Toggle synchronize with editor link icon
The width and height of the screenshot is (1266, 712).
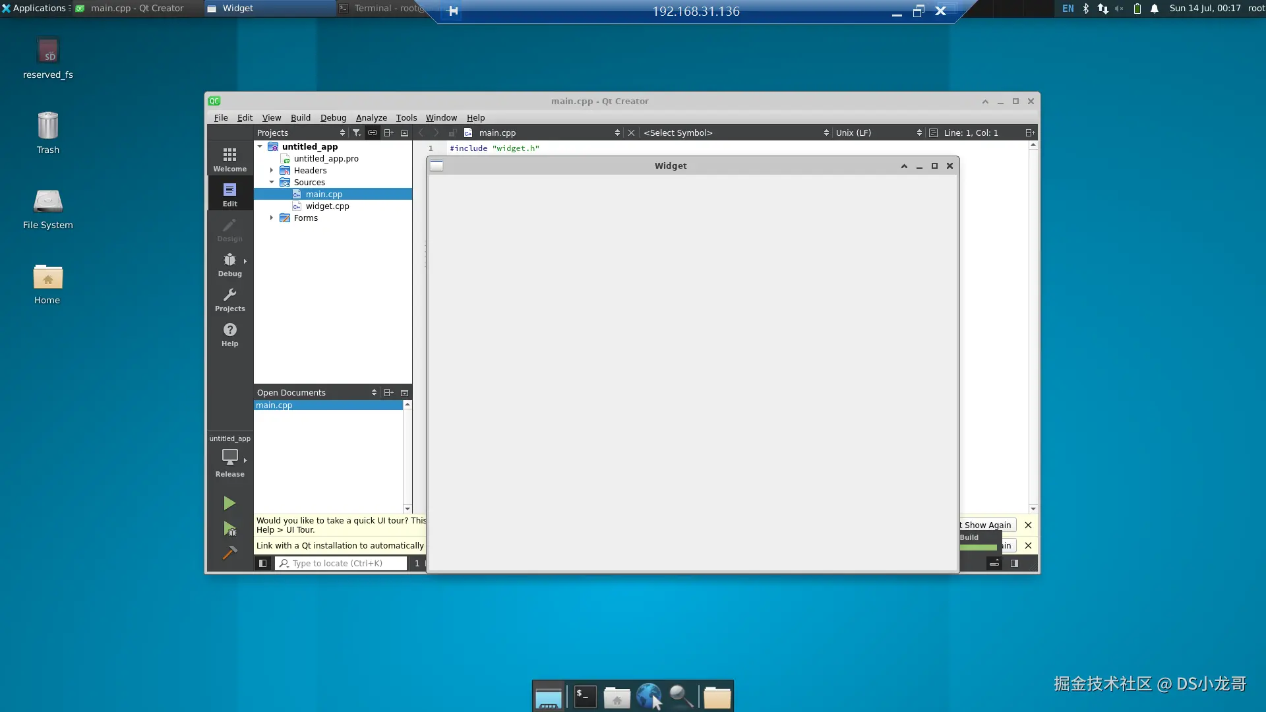[373, 133]
